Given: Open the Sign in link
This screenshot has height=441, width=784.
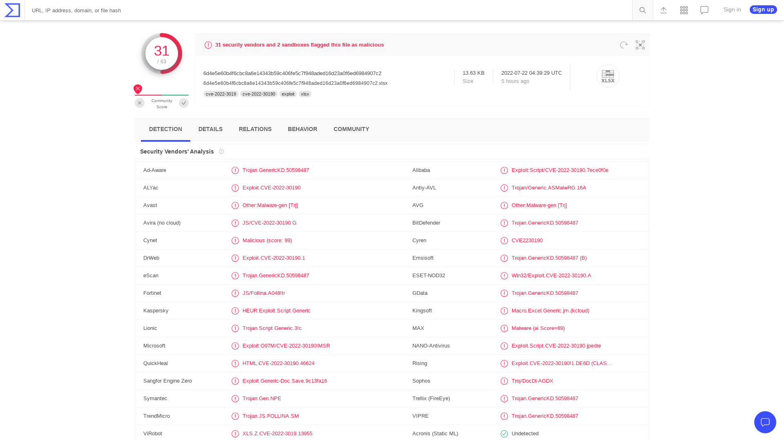Looking at the screenshot, I should point(732,9).
